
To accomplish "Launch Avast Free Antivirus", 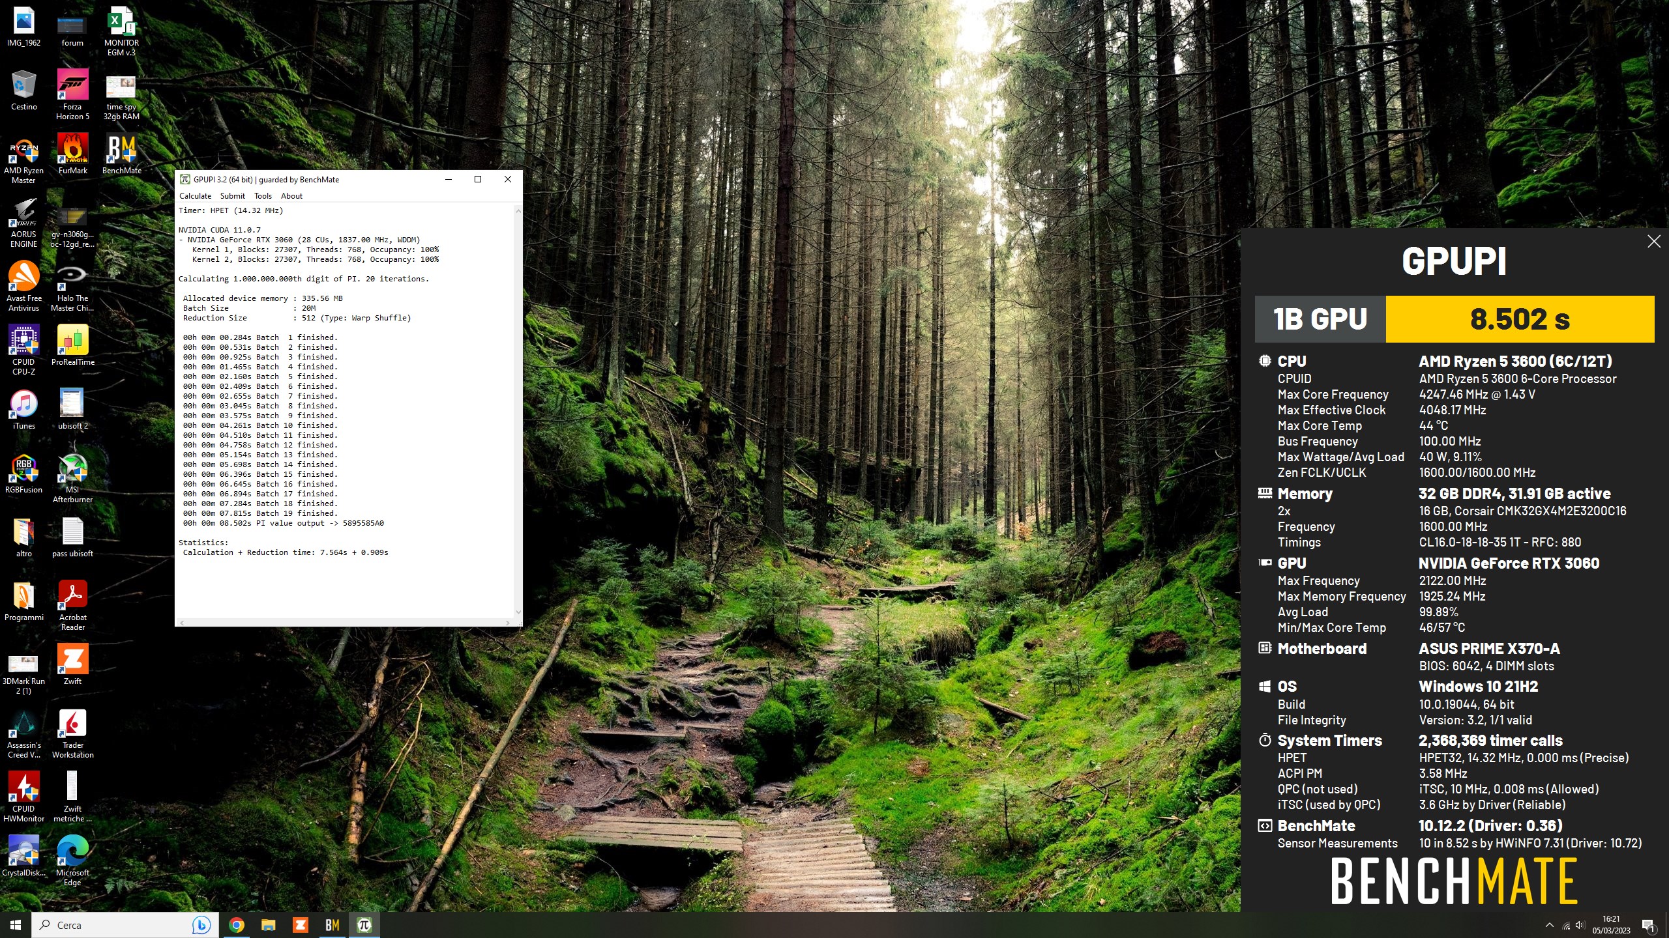I will click(x=23, y=287).
